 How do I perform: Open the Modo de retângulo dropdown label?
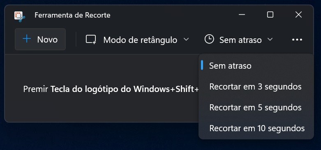coord(140,40)
